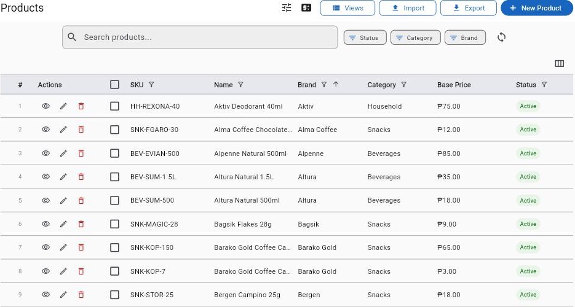575x307 pixels.
Task: Click the price list dollar icon
Action: [306, 8]
